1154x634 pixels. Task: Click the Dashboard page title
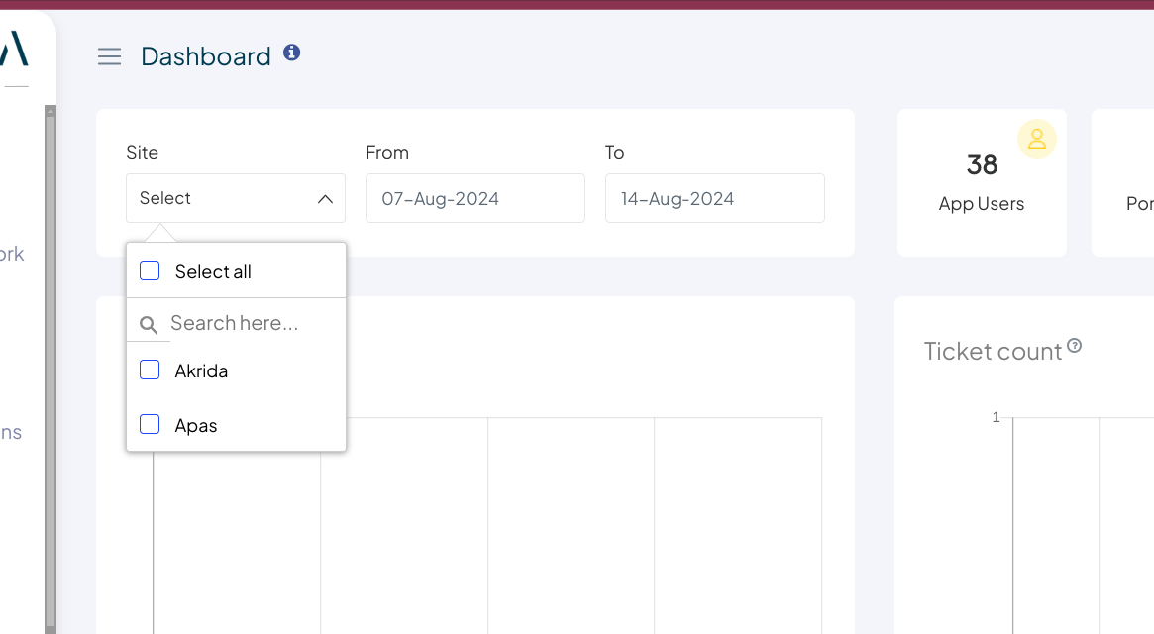coord(206,56)
